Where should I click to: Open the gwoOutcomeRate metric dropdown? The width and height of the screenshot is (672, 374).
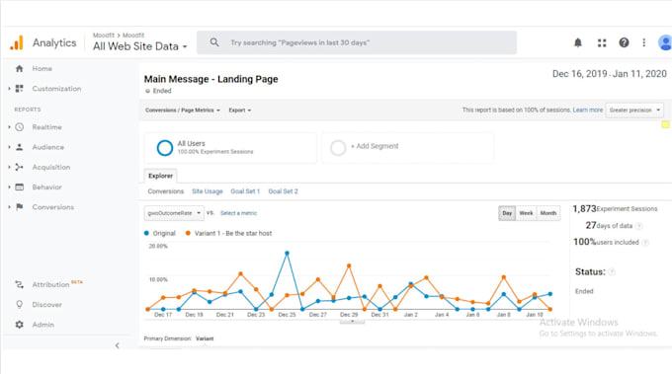(174, 213)
